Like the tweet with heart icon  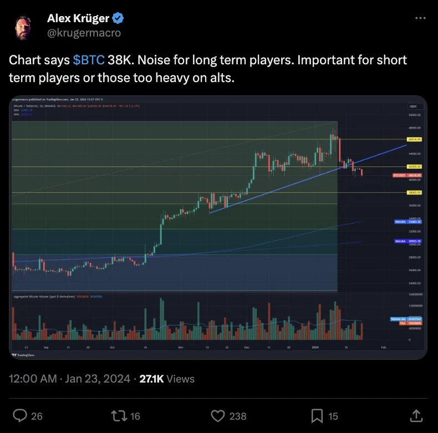[217, 416]
